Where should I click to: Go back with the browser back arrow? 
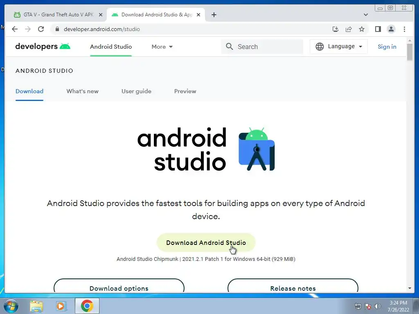click(x=15, y=29)
